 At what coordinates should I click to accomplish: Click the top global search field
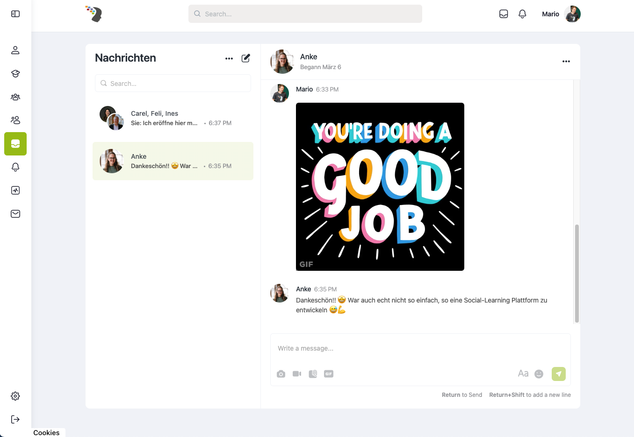click(x=305, y=14)
